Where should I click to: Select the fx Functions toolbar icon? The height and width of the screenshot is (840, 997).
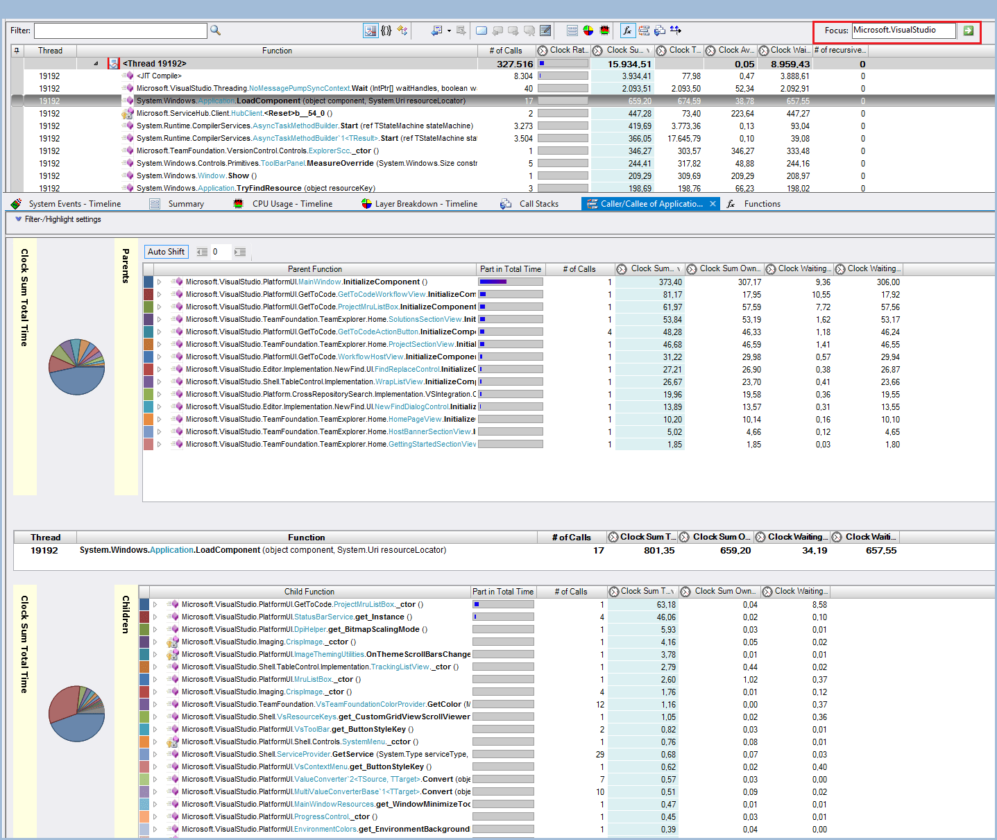click(731, 203)
